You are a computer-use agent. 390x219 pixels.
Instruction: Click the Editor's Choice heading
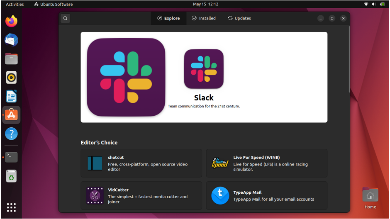(x=99, y=143)
